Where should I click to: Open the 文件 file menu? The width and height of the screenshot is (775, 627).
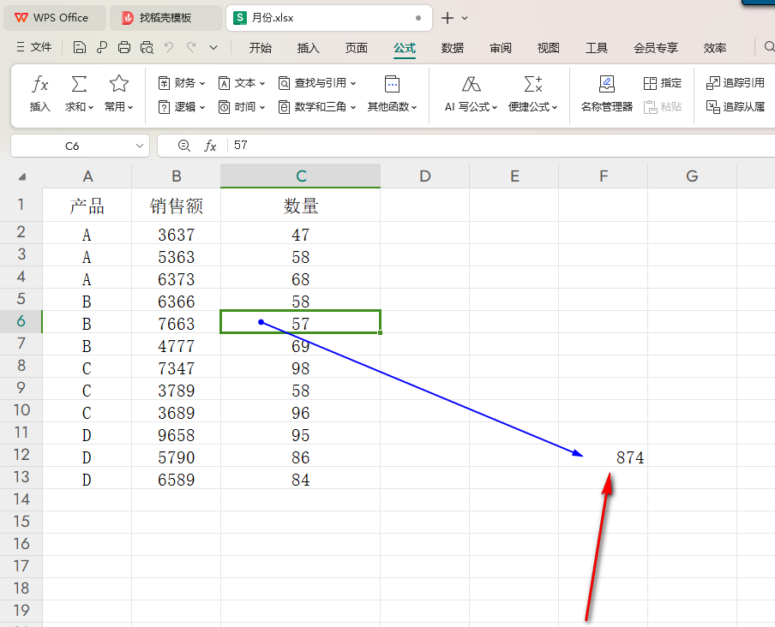click(x=34, y=47)
